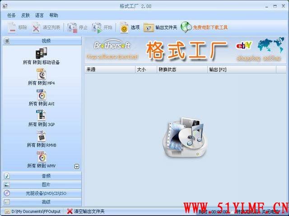Open the 帮助 help menu
This screenshot has height=216, width=289.
(x=54, y=15)
